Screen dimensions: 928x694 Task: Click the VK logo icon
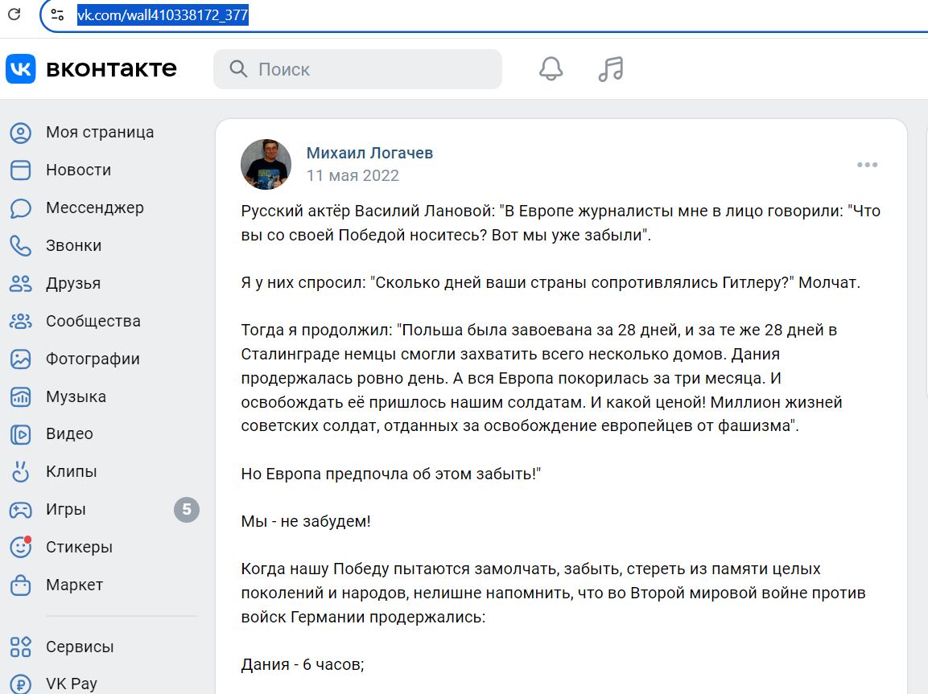21,68
